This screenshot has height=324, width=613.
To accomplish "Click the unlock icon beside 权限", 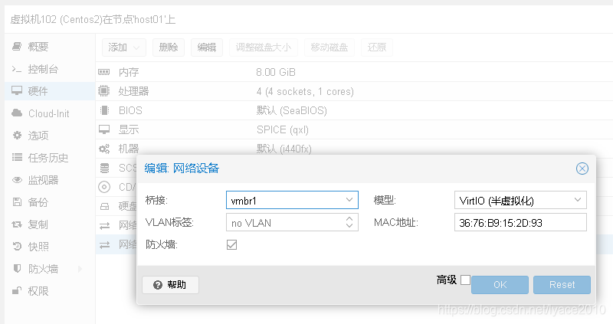I will pyautogui.click(x=17, y=290).
